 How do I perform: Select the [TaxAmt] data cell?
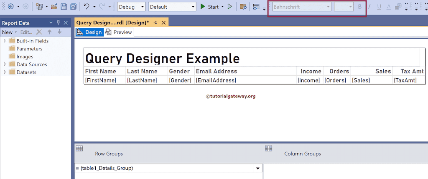(409, 80)
